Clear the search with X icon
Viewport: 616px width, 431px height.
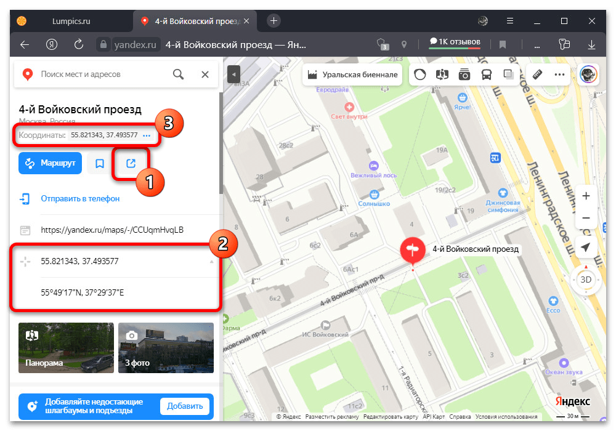click(x=205, y=75)
